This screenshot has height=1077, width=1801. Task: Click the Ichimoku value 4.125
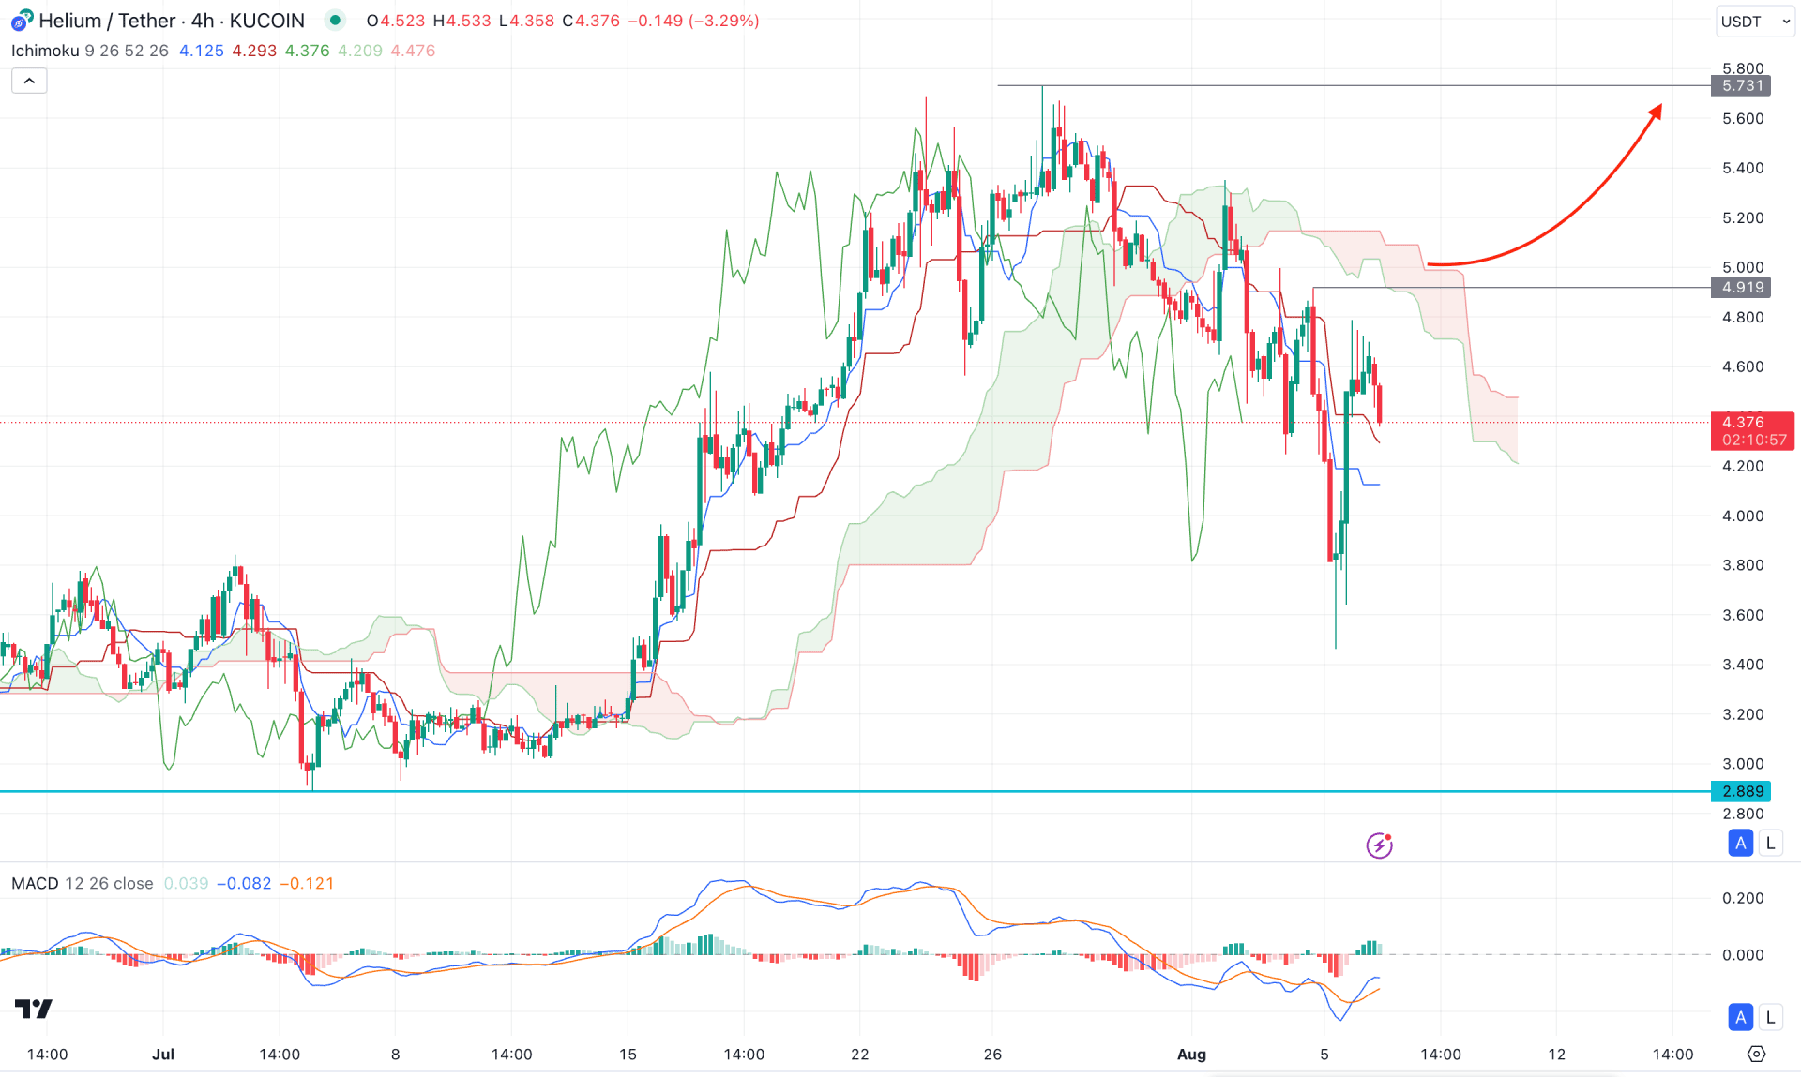tap(202, 51)
